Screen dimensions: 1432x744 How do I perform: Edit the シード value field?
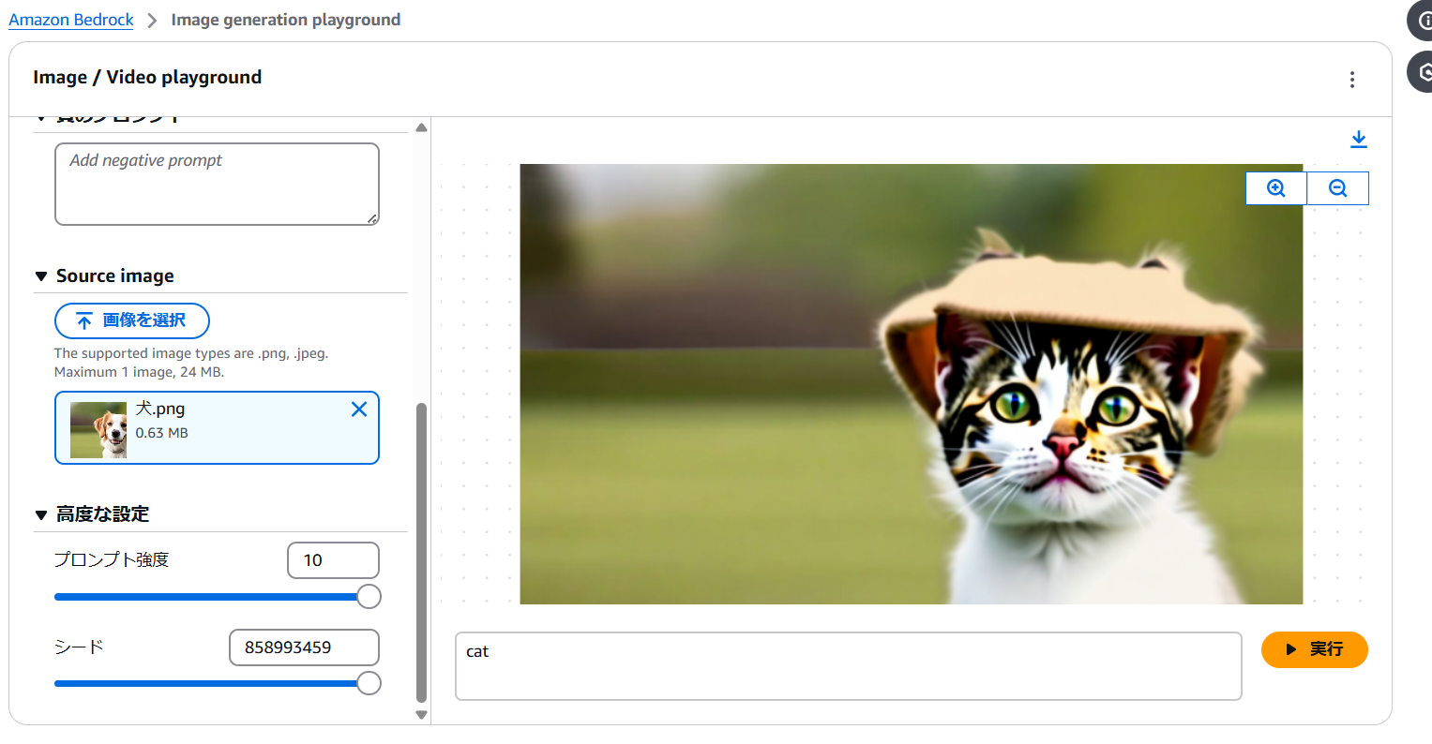tap(304, 647)
